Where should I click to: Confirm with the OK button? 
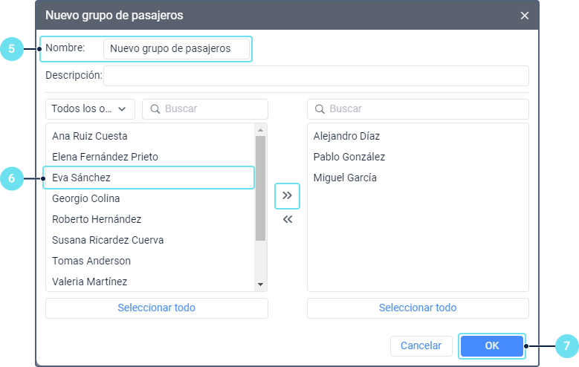(x=491, y=345)
